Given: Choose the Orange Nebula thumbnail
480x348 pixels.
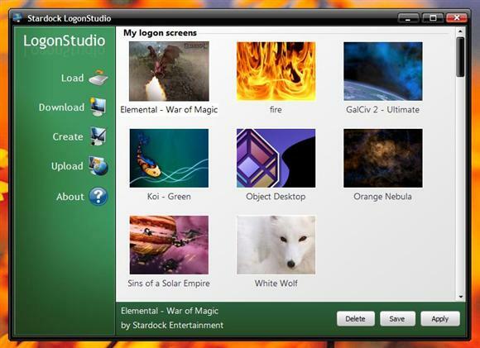Looking at the screenshot, I should (383, 158).
